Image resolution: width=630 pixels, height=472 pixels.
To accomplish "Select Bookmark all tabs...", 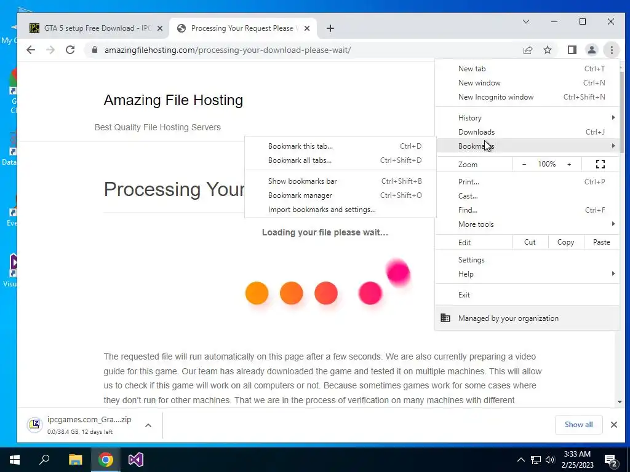I will (340, 160).
